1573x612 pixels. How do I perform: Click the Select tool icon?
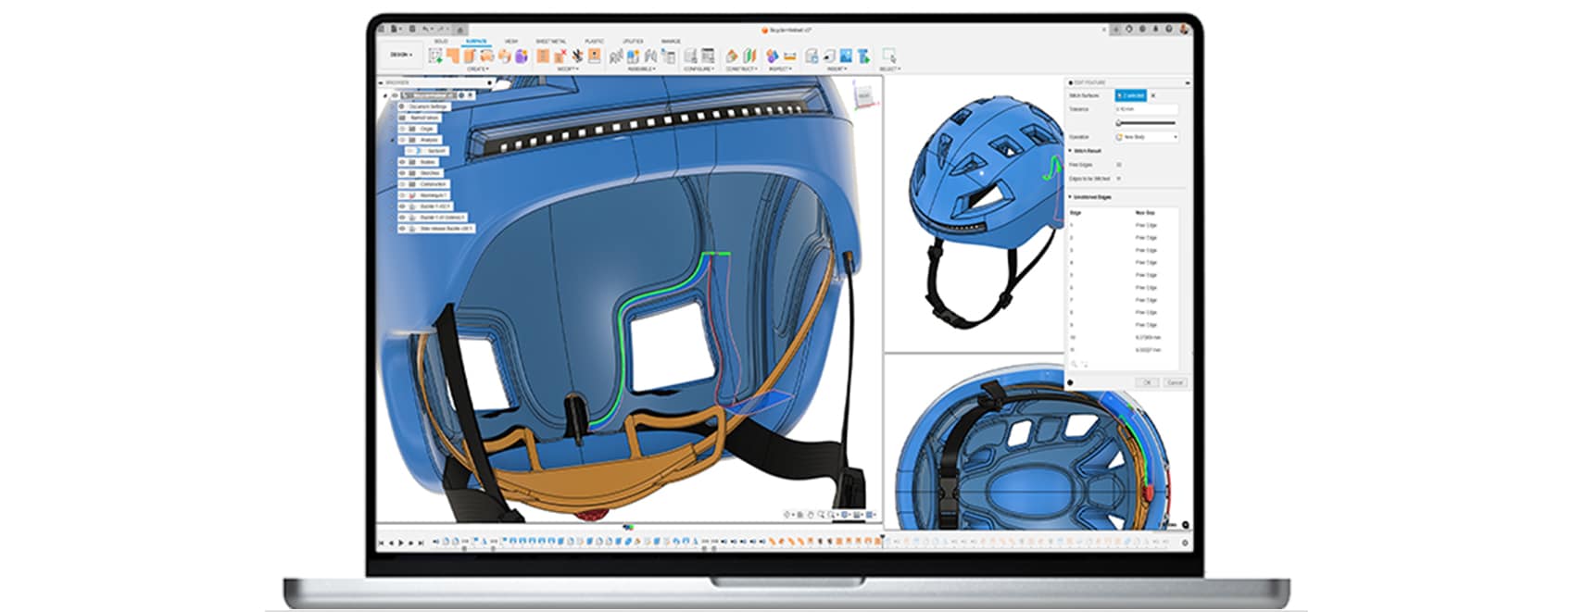888,56
